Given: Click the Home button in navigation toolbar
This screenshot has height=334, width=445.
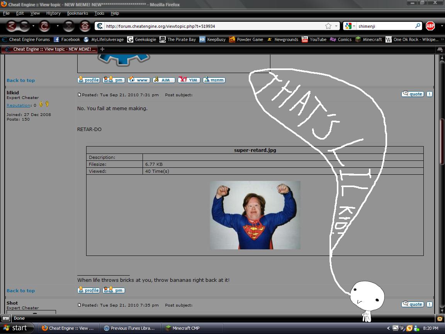Looking at the screenshot, I should (x=85, y=26).
